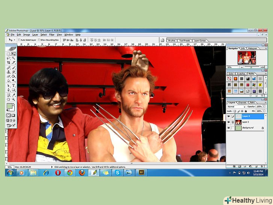The width and height of the screenshot is (273, 205).
Task: Toggle Lock image pixels
Action: point(238,111)
